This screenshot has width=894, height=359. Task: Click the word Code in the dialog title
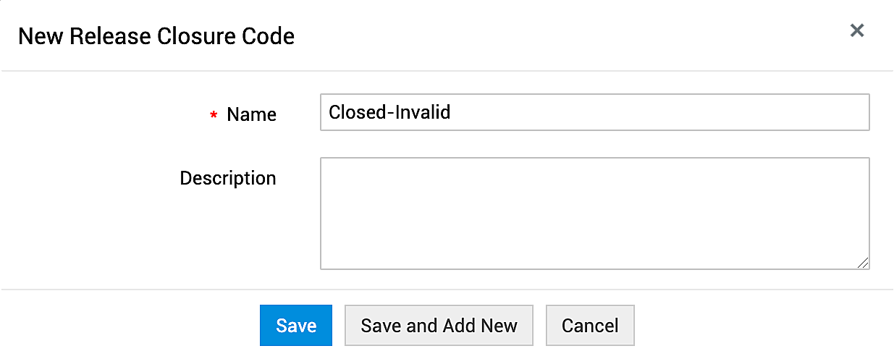[x=271, y=36]
